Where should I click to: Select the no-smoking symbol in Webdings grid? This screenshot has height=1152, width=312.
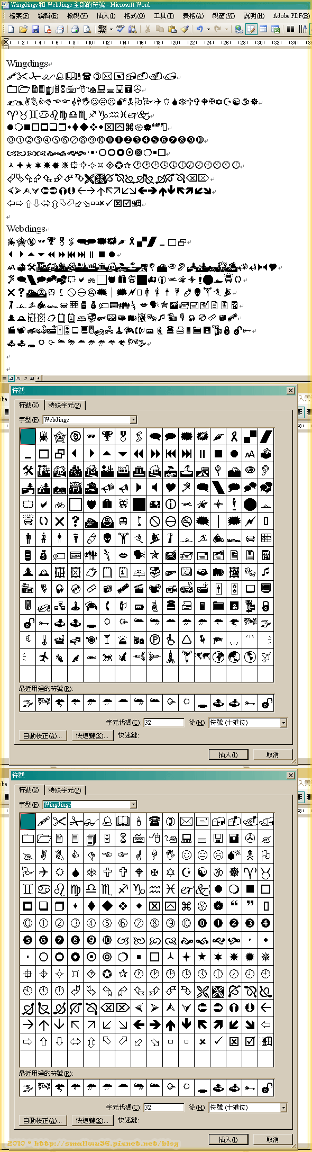click(x=187, y=521)
